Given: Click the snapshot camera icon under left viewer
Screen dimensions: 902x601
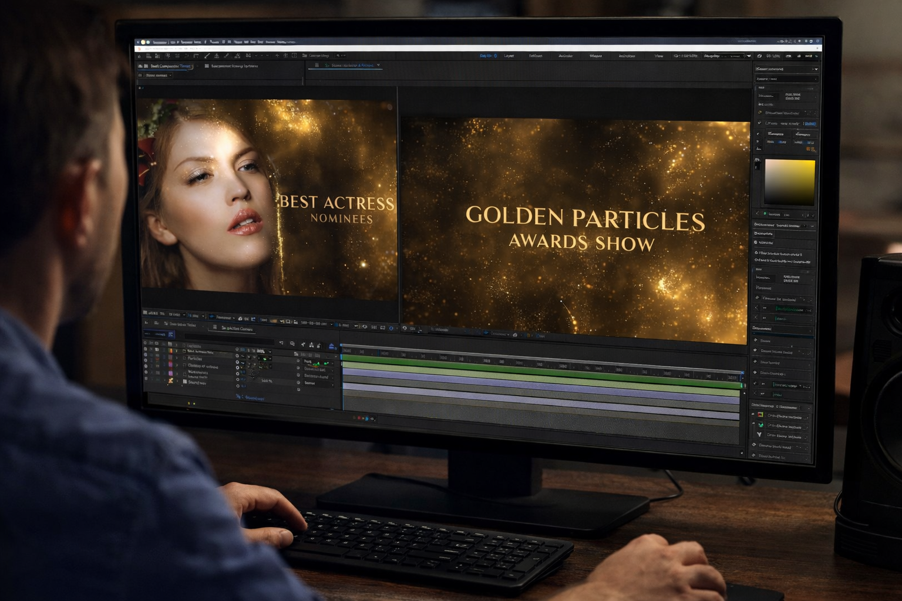Looking at the screenshot, I should click(x=240, y=319).
